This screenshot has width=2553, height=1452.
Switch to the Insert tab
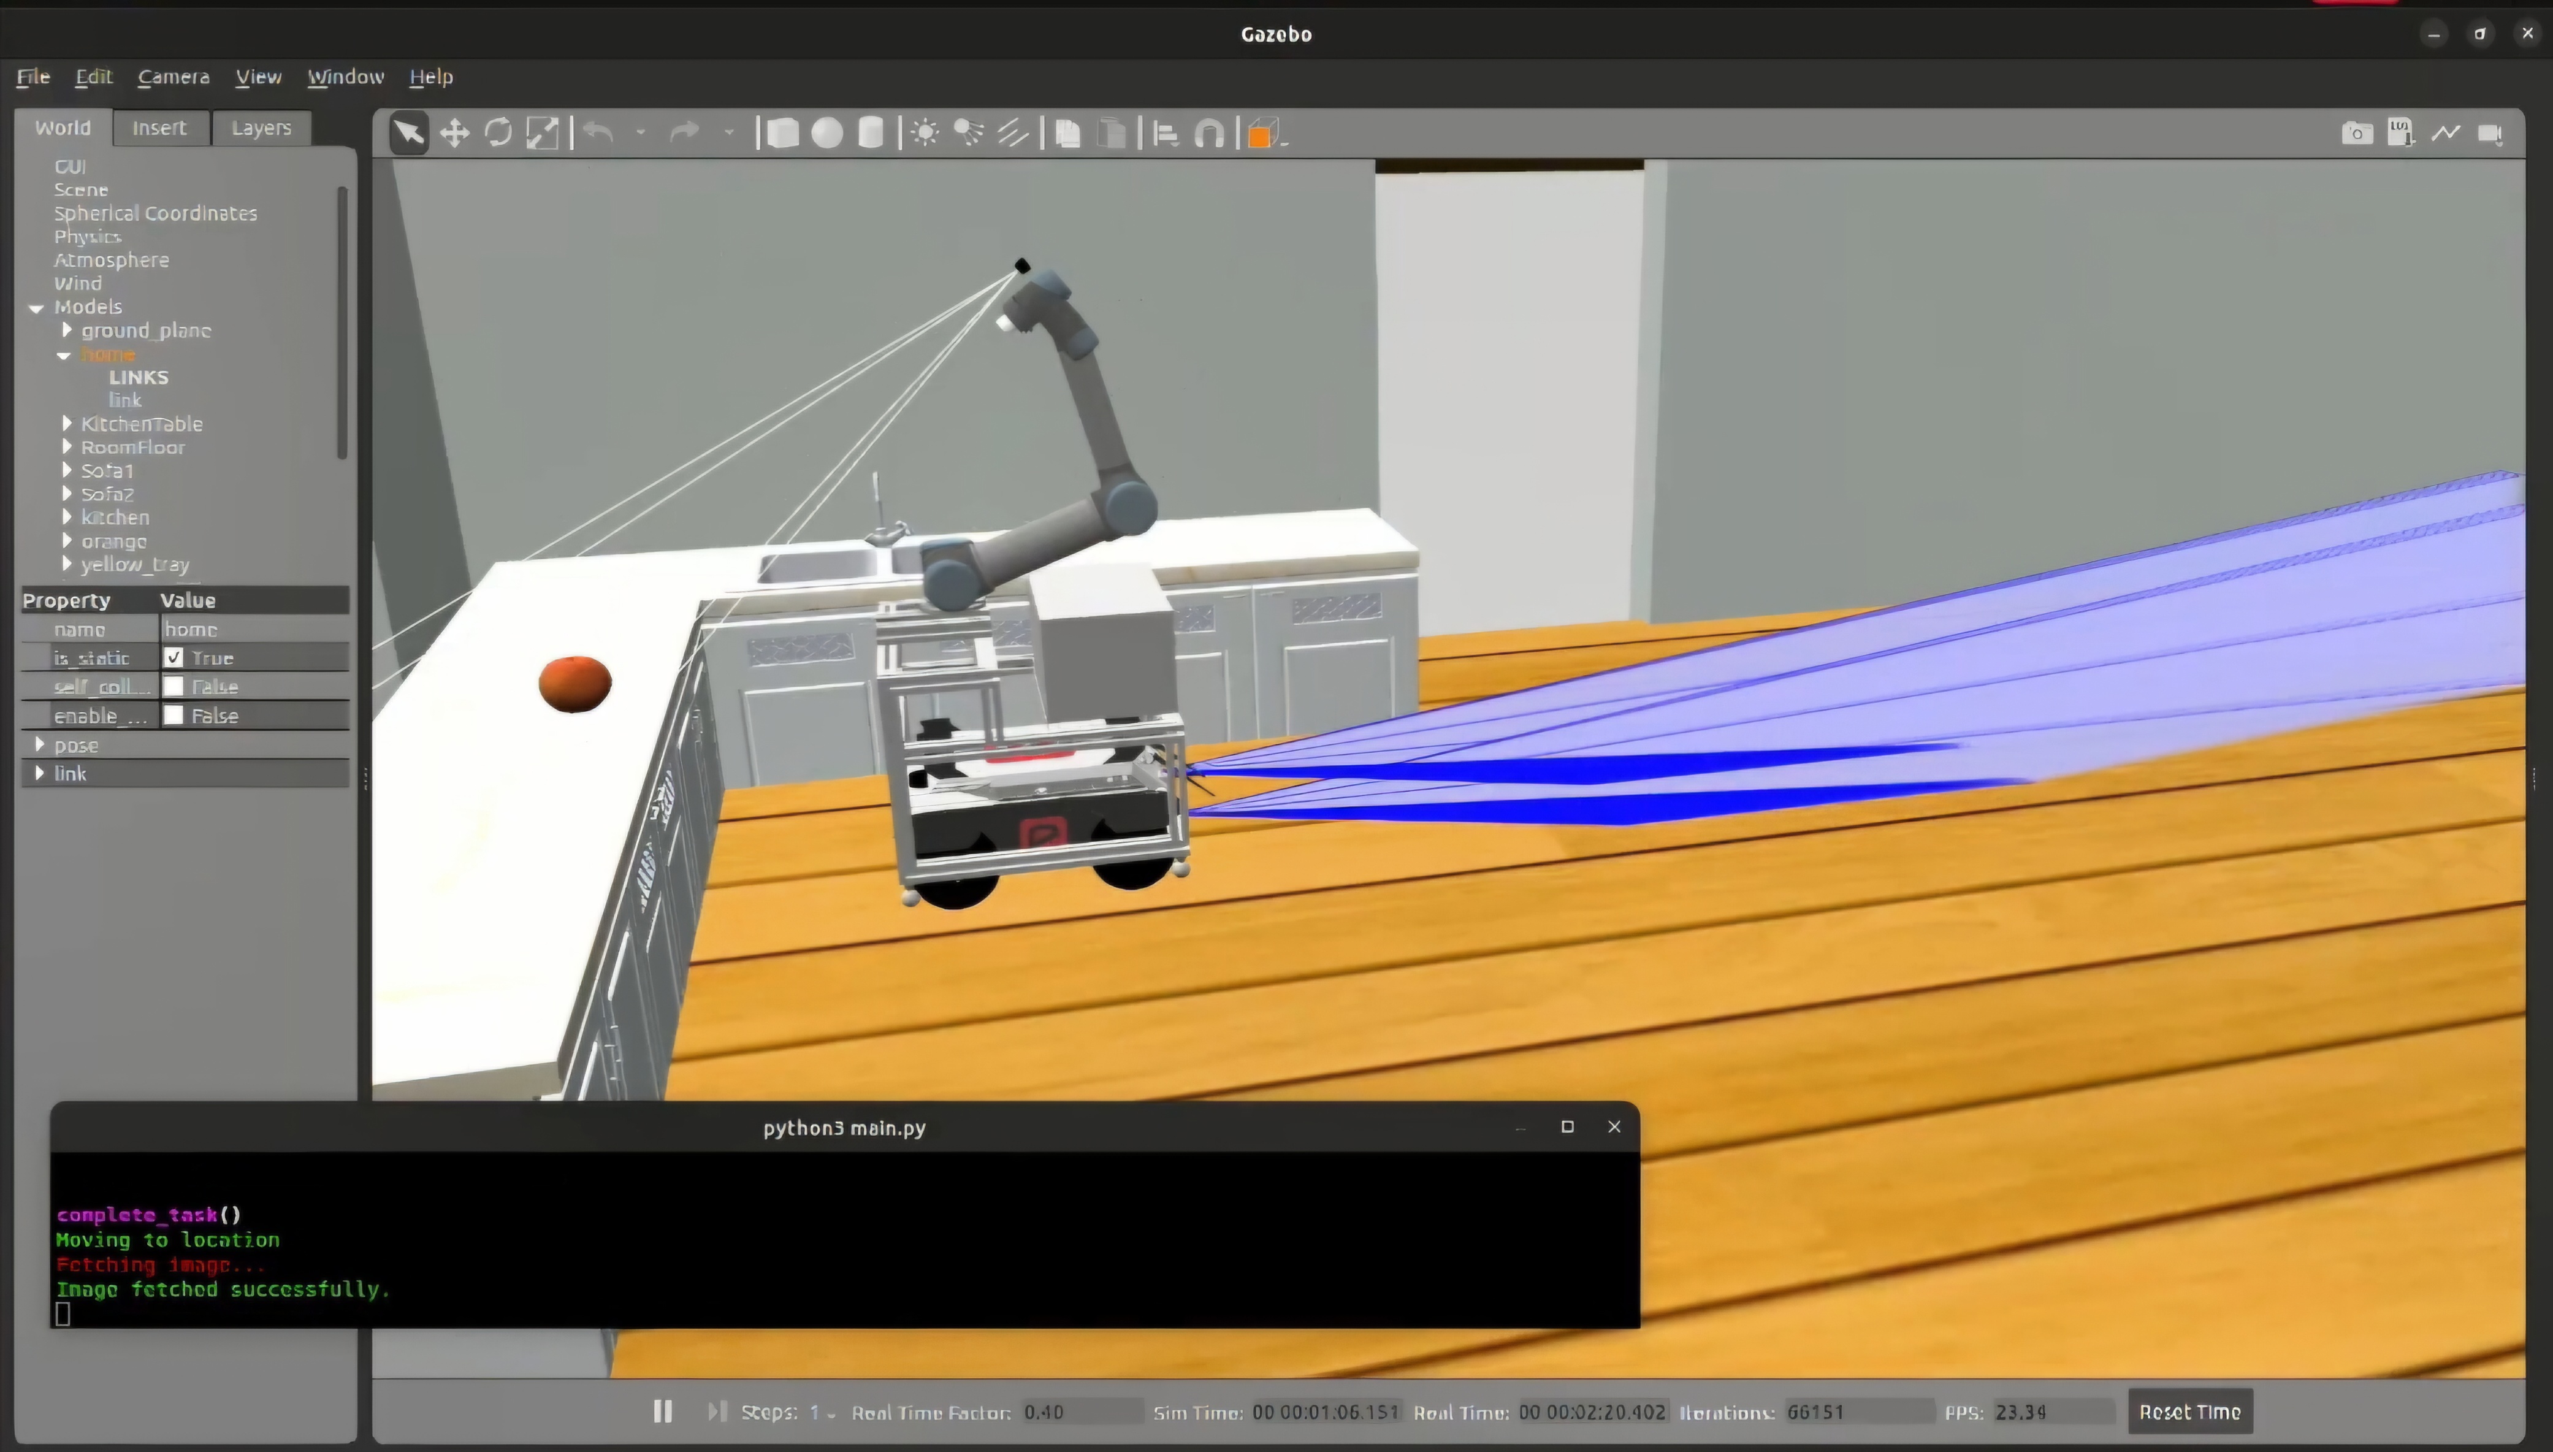159,128
